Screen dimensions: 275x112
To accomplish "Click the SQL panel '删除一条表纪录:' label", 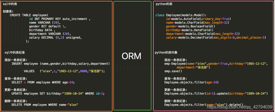I will tap(16, 101).
